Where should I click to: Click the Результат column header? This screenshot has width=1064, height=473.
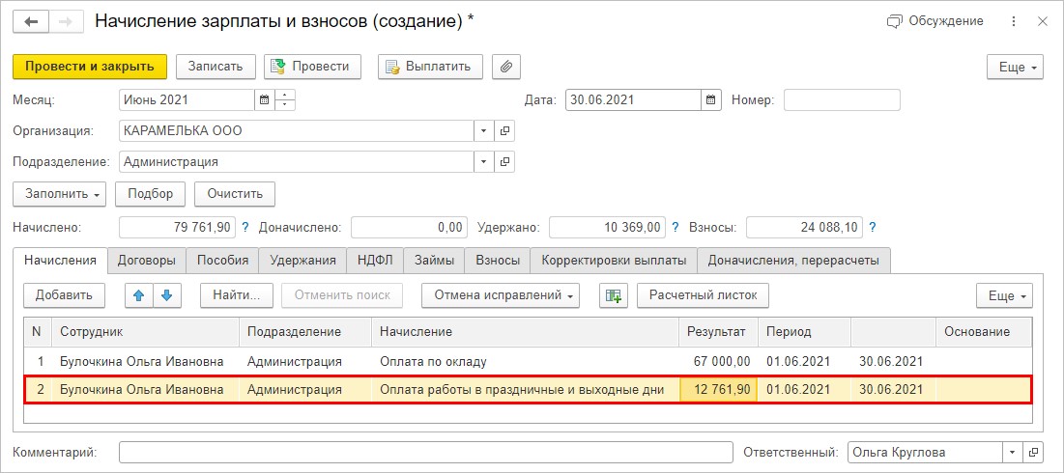(719, 331)
